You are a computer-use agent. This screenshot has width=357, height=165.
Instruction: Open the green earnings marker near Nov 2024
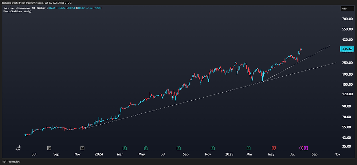click(212, 148)
